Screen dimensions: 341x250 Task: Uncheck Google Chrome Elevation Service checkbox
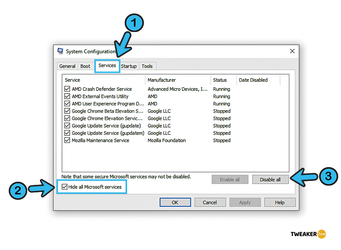(67, 118)
